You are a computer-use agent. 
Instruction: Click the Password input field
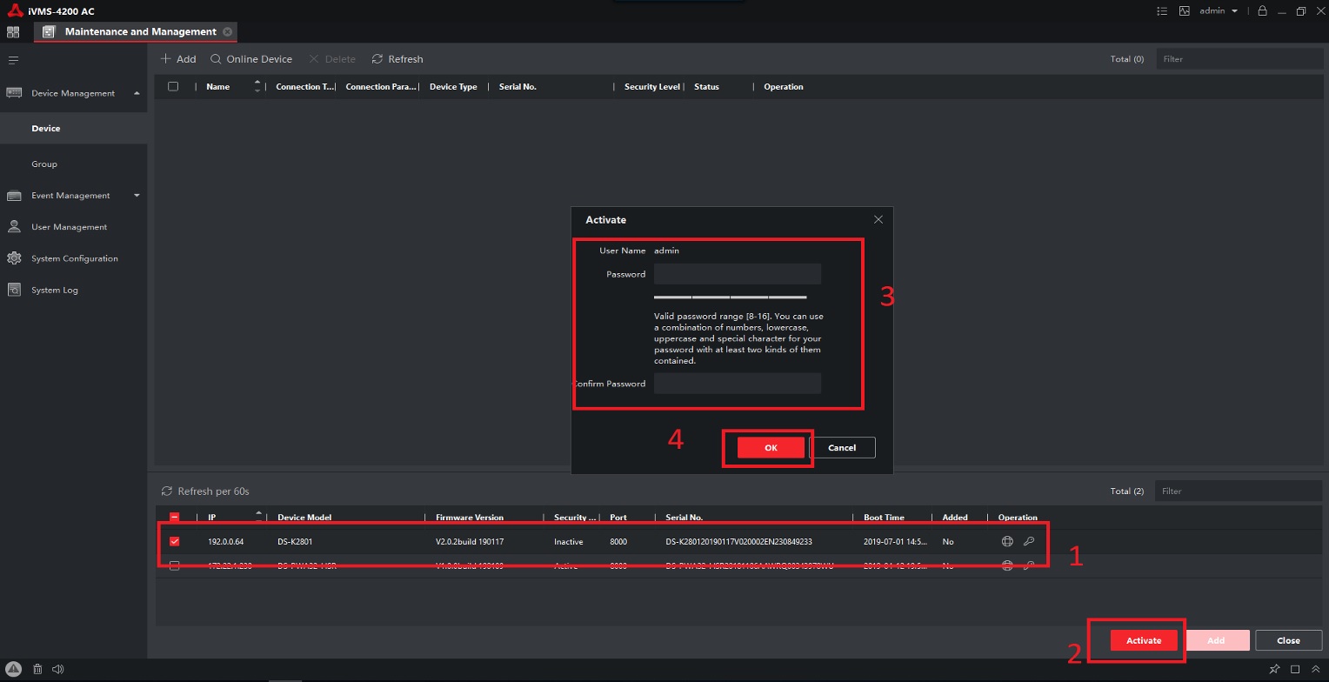(737, 274)
